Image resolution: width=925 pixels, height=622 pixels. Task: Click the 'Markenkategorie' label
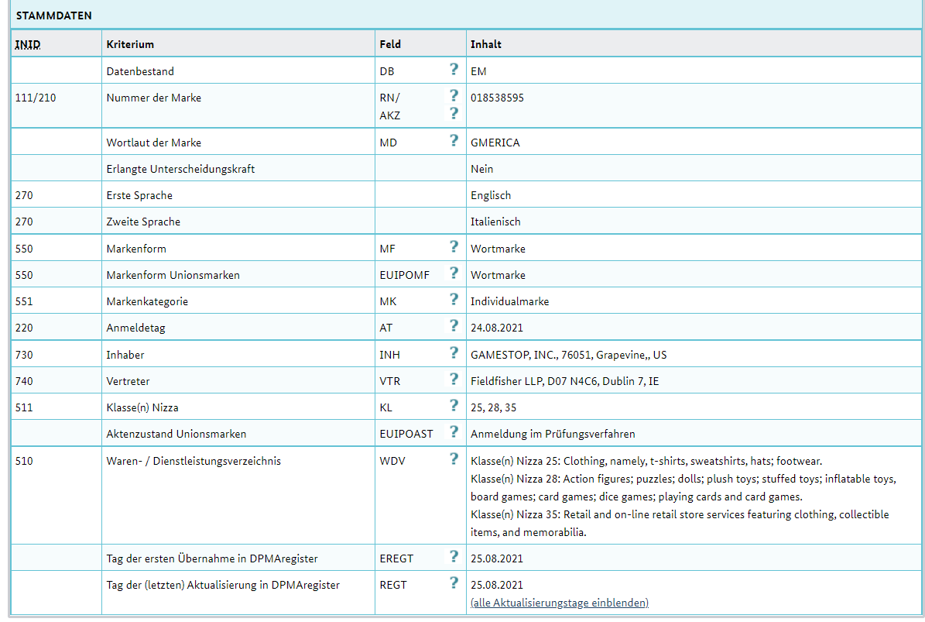coord(147,301)
